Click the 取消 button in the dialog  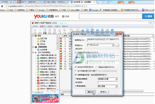104,92
